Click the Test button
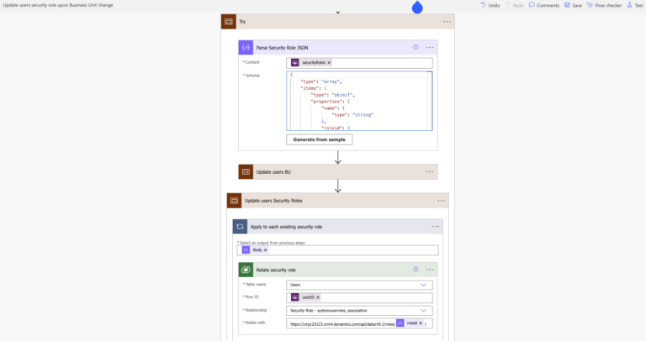Image resolution: width=646 pixels, height=341 pixels. click(x=635, y=5)
